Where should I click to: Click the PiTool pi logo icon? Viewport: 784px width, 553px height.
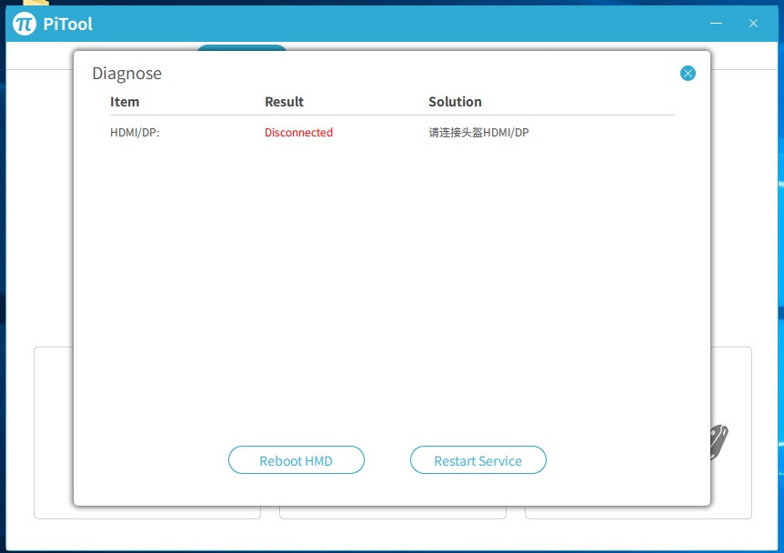coord(24,24)
